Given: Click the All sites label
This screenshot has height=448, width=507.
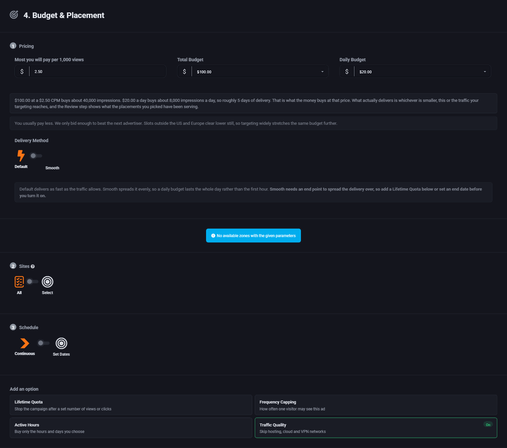Looking at the screenshot, I should coord(19,293).
